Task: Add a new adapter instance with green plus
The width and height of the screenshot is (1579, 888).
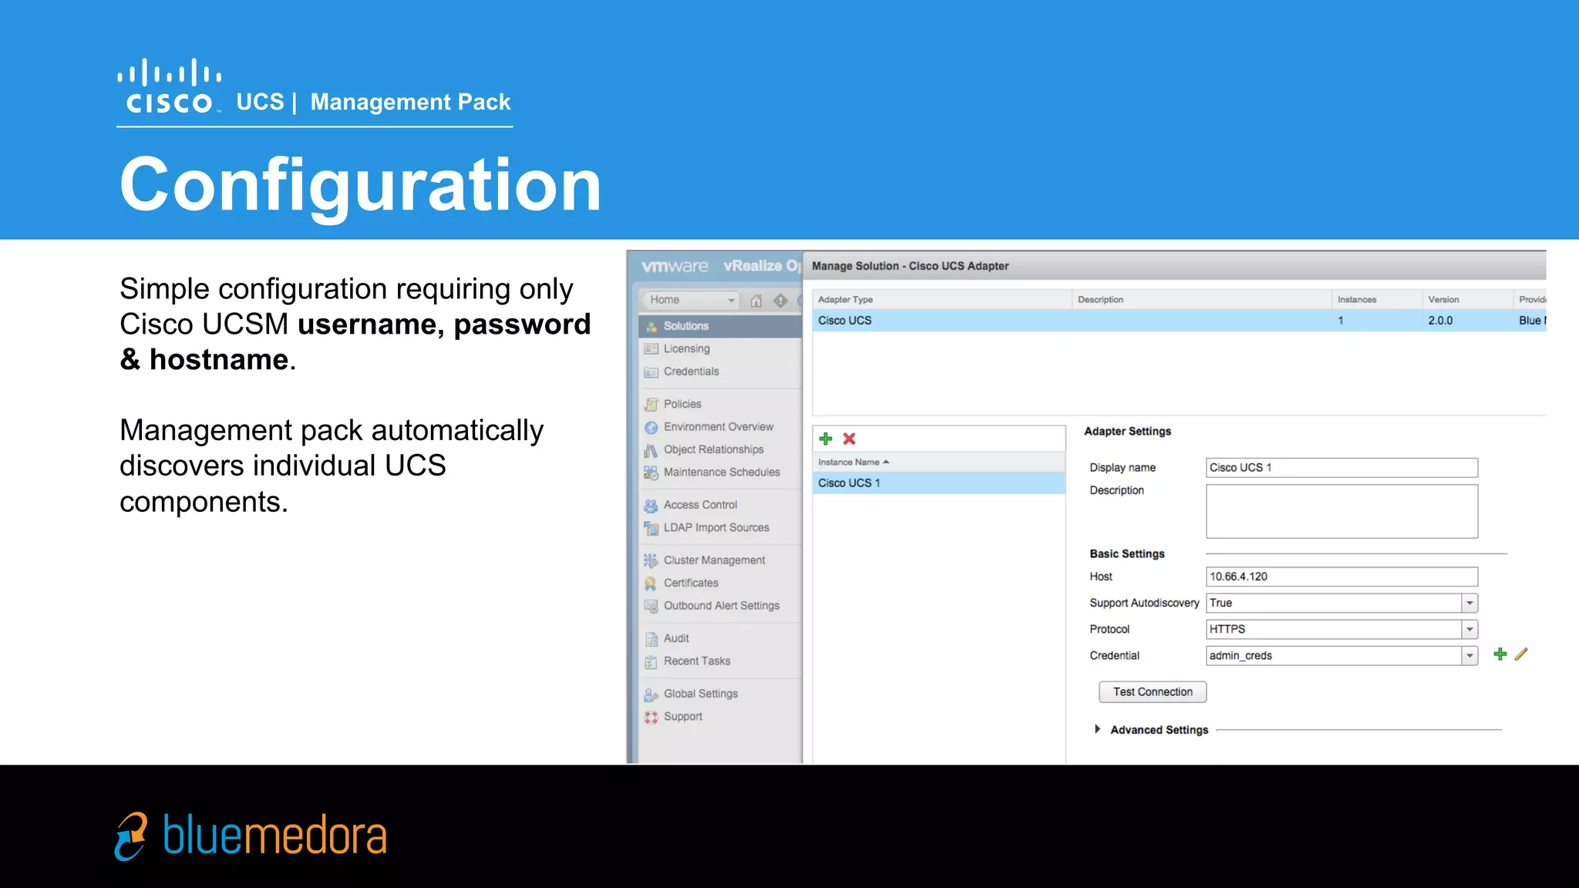Action: (826, 439)
